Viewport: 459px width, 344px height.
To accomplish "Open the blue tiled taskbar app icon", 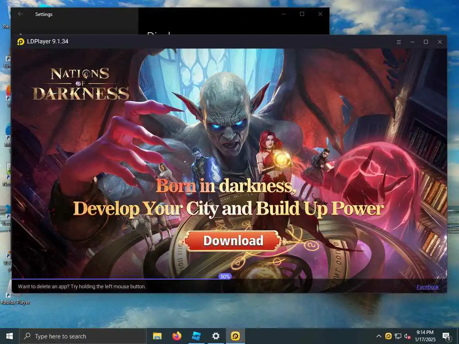I will coord(196,336).
